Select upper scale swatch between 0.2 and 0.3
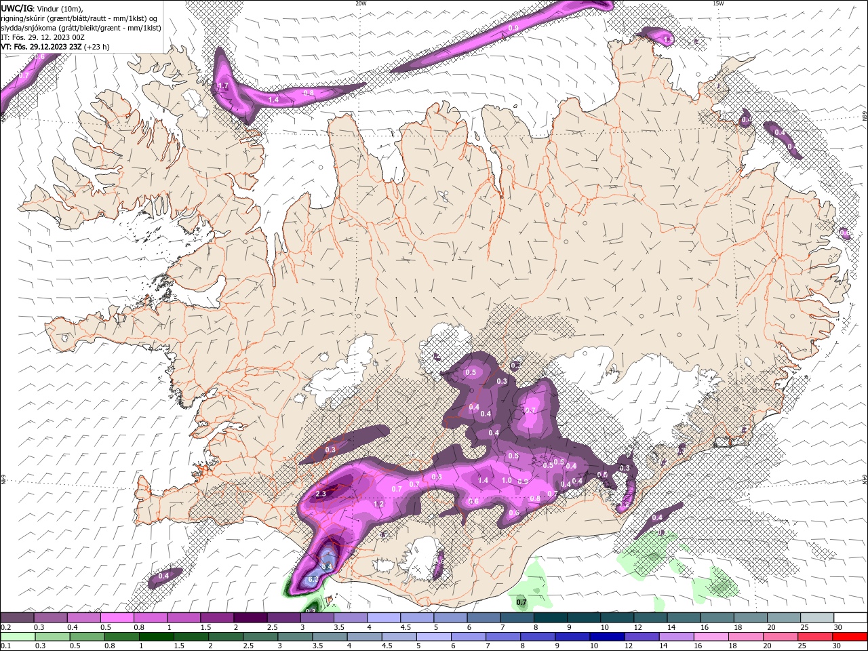The image size is (868, 651). (18, 618)
